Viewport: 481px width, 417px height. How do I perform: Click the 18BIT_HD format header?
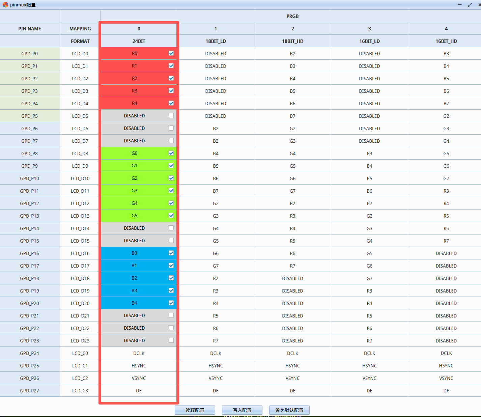point(292,41)
